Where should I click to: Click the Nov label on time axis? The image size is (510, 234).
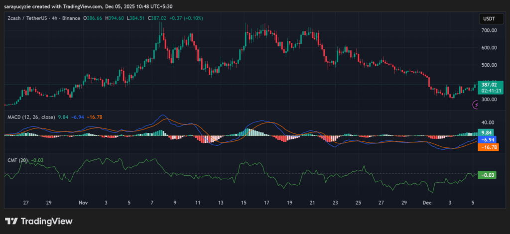[x=83, y=203]
